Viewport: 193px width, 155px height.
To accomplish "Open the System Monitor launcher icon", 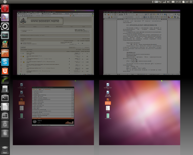I will (5, 35).
